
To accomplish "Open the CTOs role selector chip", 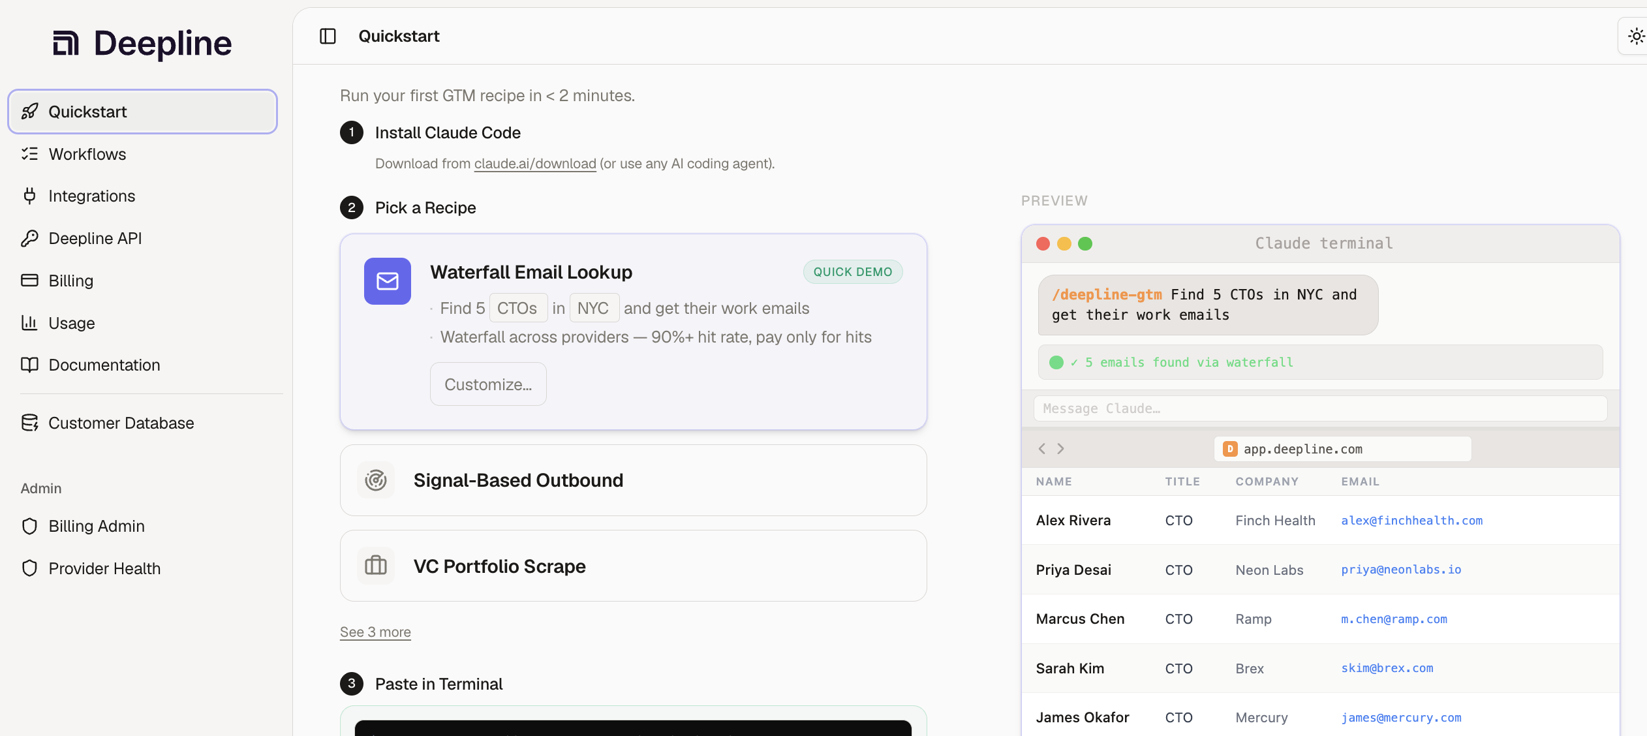I will (x=518, y=308).
